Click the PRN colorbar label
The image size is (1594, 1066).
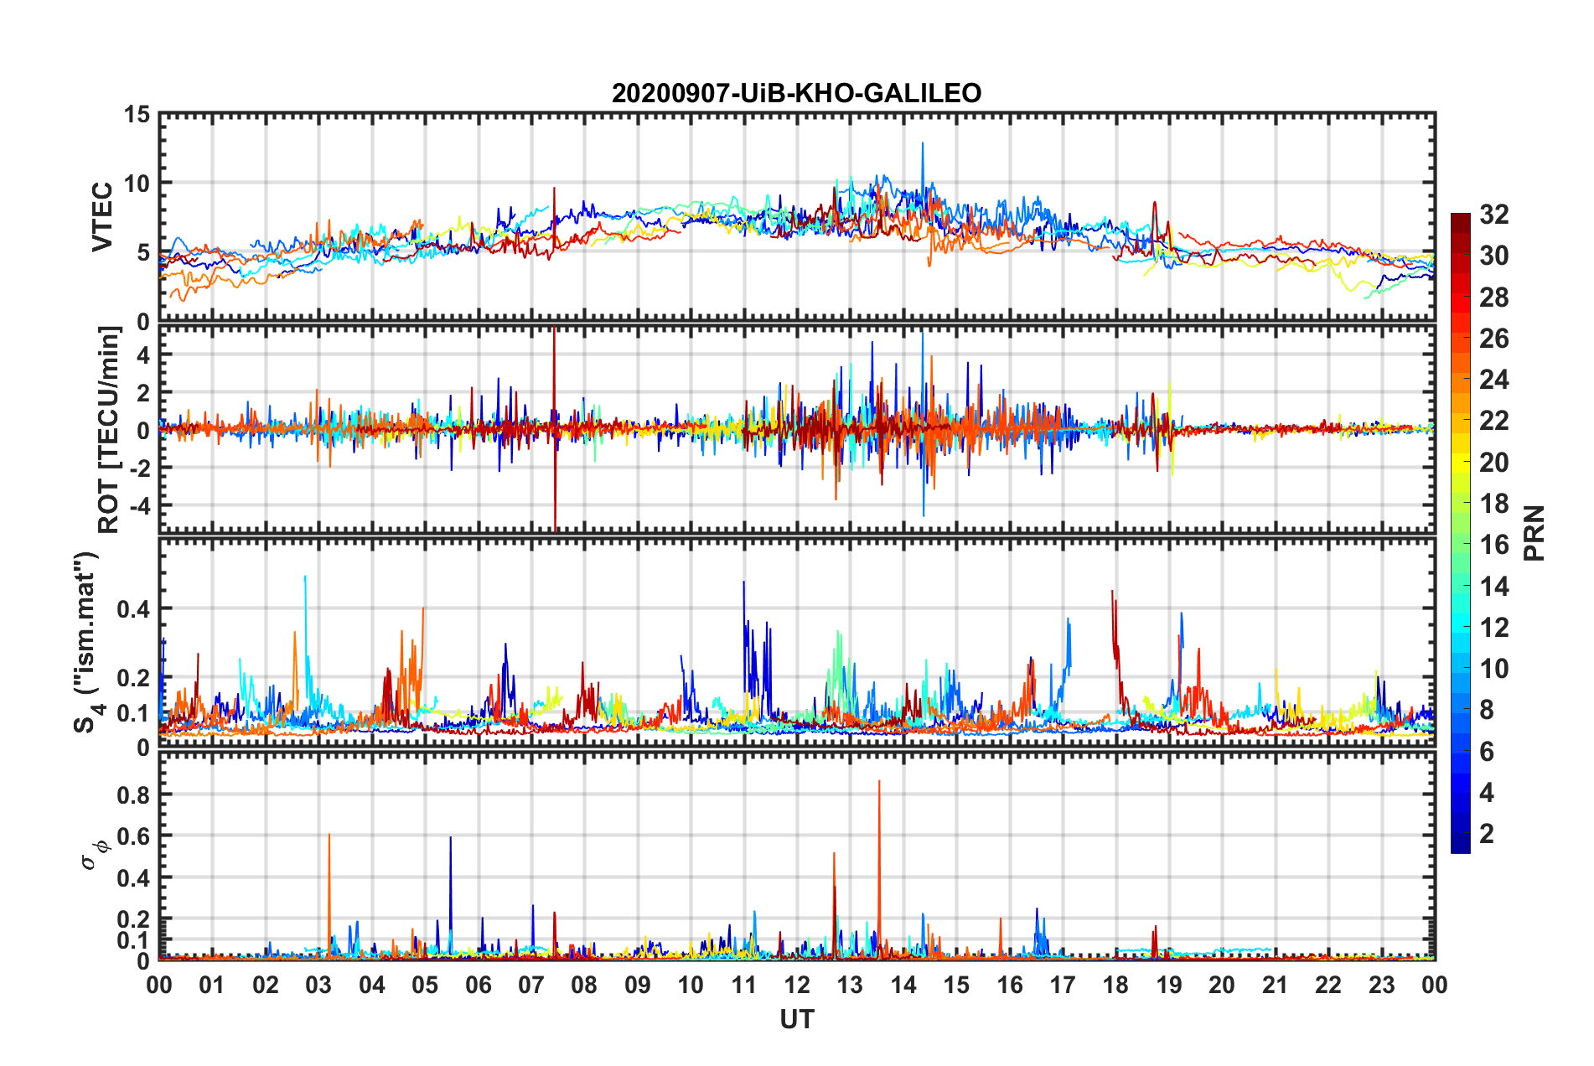1534,533
